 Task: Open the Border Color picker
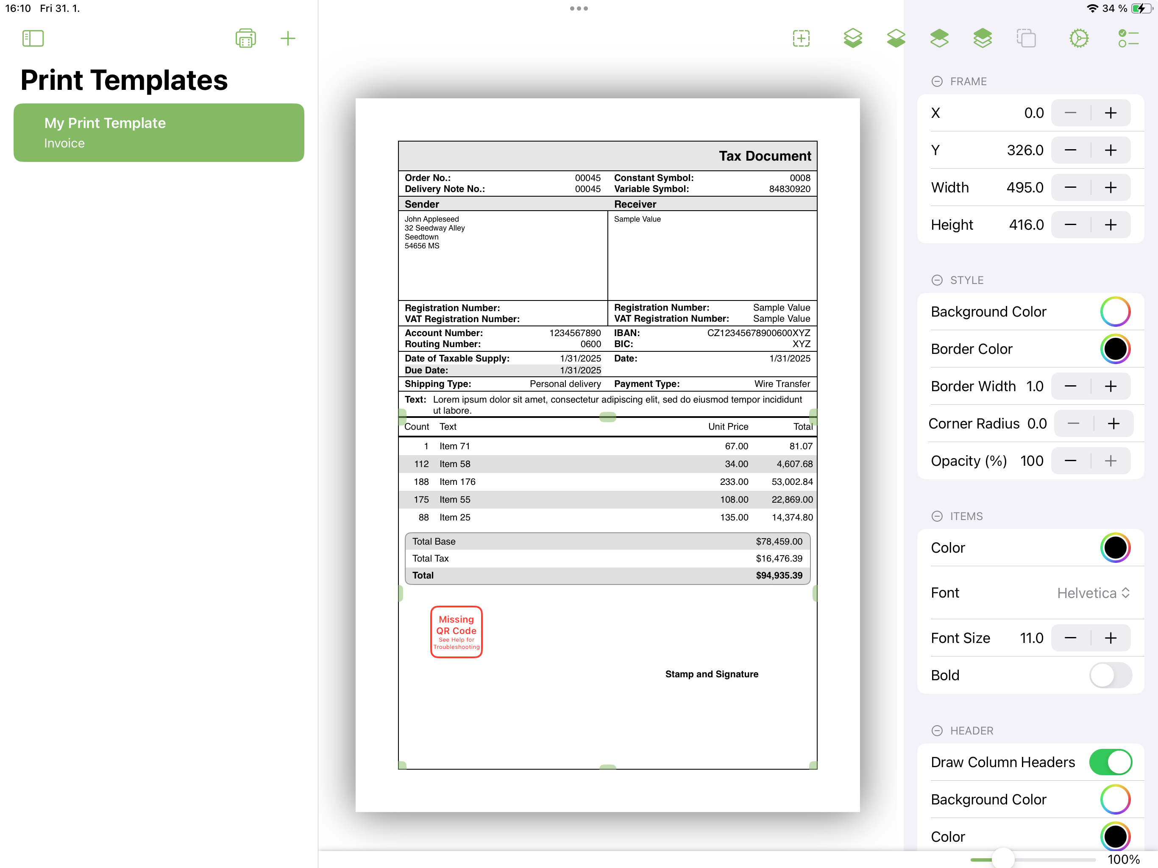(1115, 349)
